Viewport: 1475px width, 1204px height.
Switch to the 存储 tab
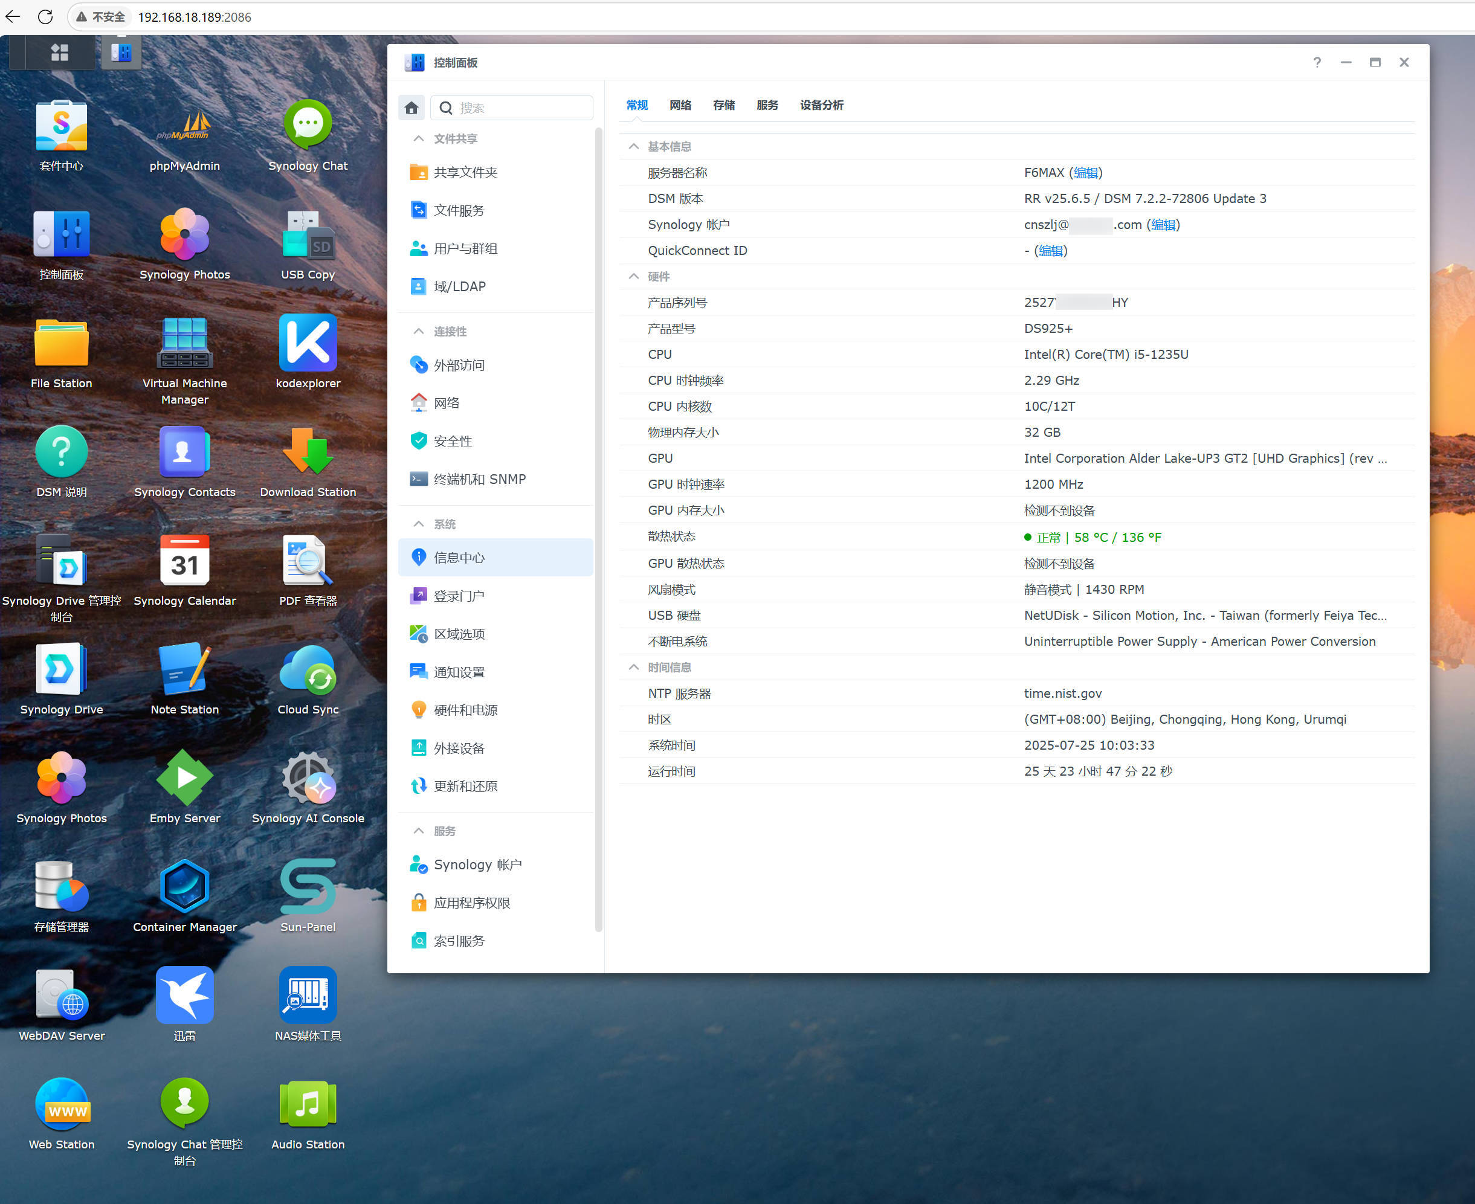(724, 105)
